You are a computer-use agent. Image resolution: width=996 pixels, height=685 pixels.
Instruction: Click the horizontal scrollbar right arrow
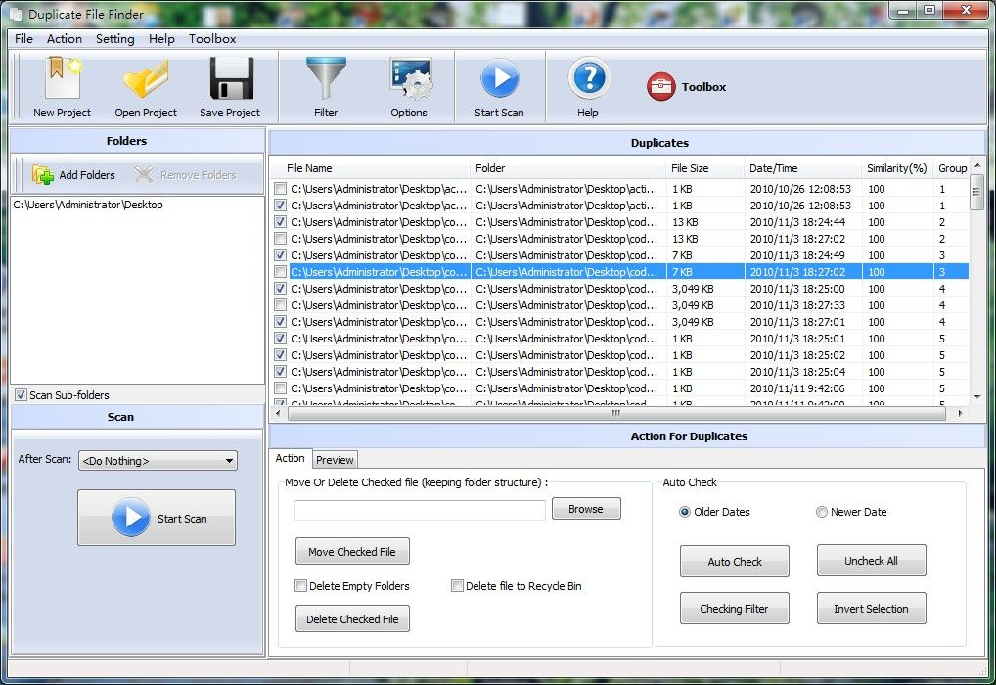960,413
